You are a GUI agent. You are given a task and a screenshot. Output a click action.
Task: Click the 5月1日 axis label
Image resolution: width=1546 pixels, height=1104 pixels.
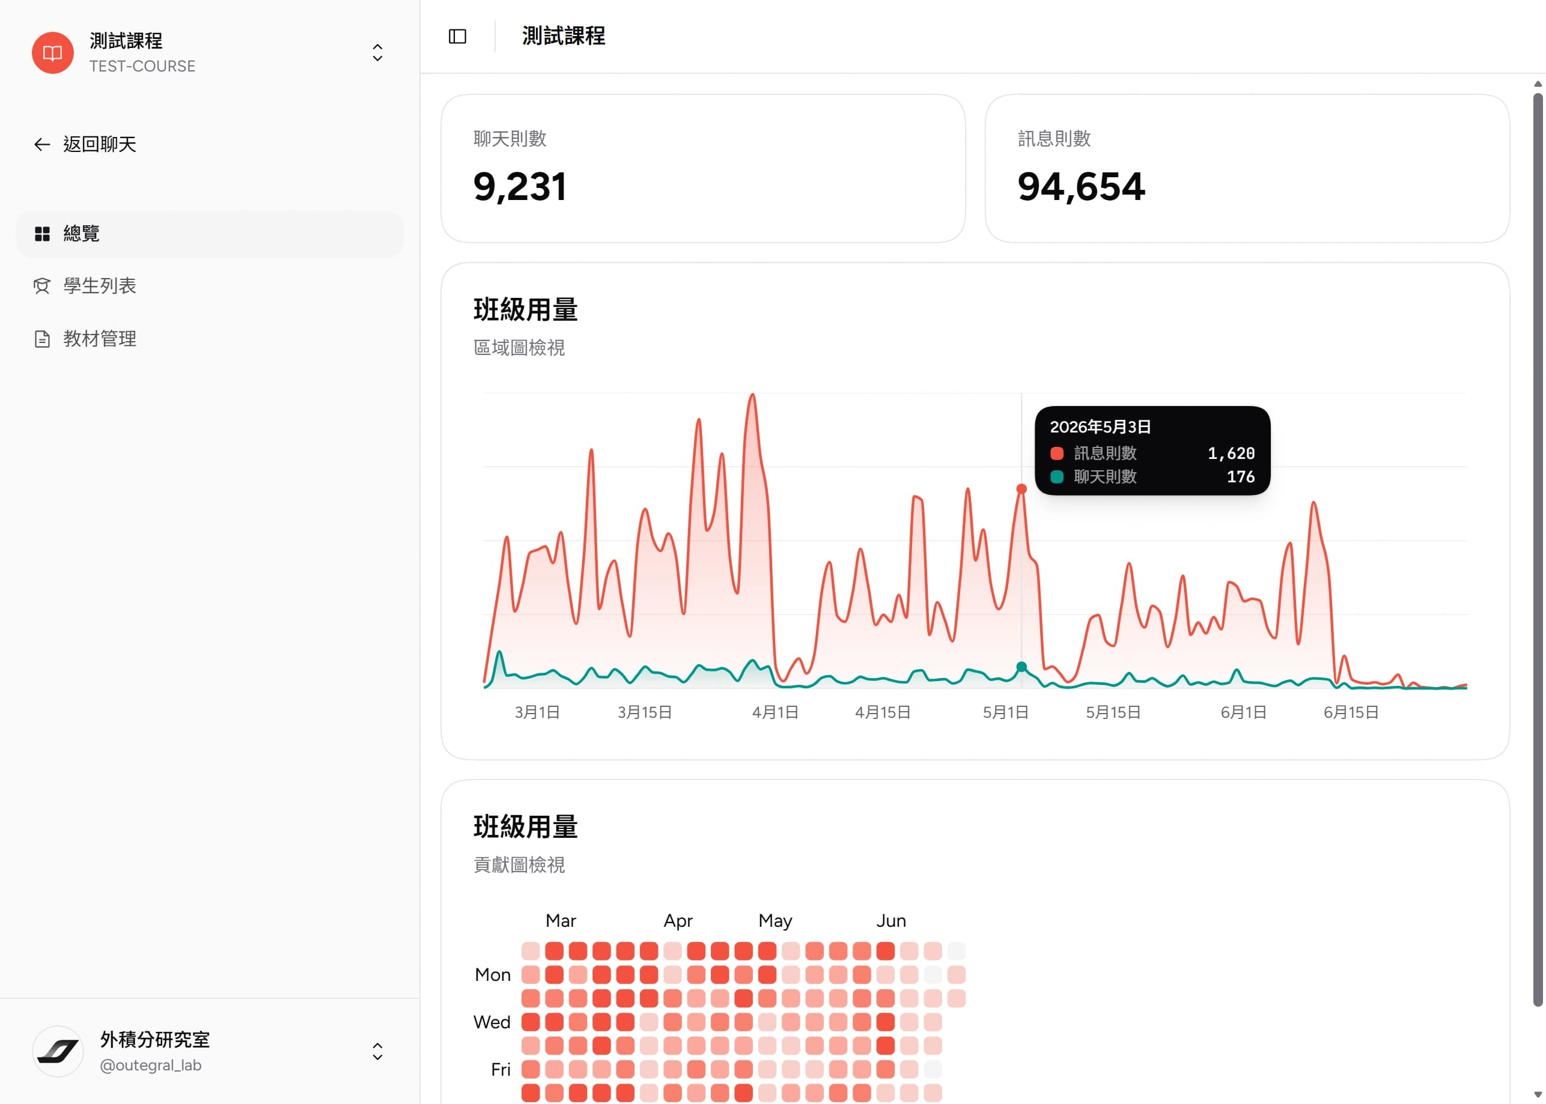(x=1005, y=712)
